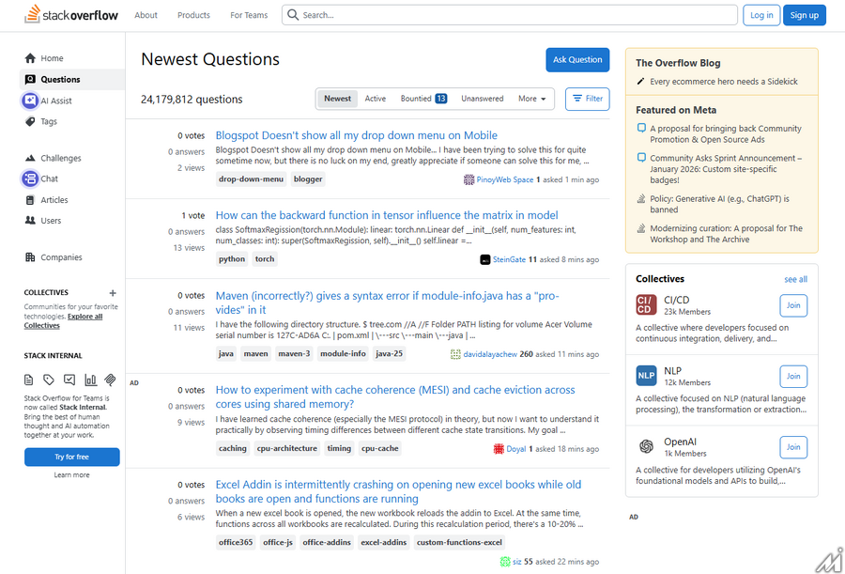Return Home using the house icon
Viewport: 845px width, 574px height.
[45, 57]
